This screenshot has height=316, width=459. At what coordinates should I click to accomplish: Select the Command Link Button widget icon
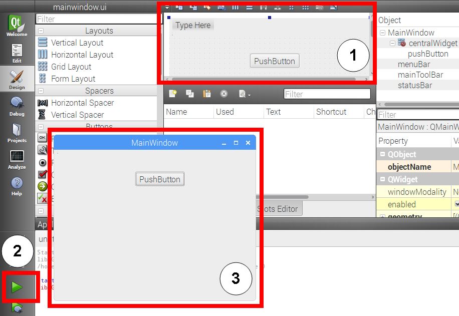tap(43, 186)
